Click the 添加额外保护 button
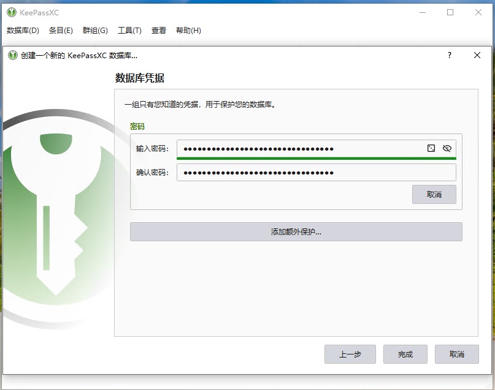Viewport: 495px width, 390px height. point(296,231)
